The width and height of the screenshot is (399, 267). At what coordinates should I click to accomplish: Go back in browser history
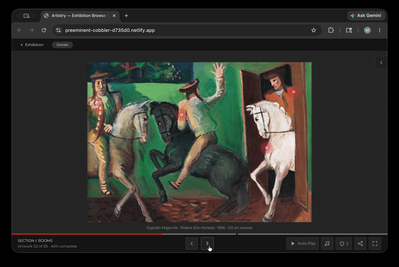[20, 30]
